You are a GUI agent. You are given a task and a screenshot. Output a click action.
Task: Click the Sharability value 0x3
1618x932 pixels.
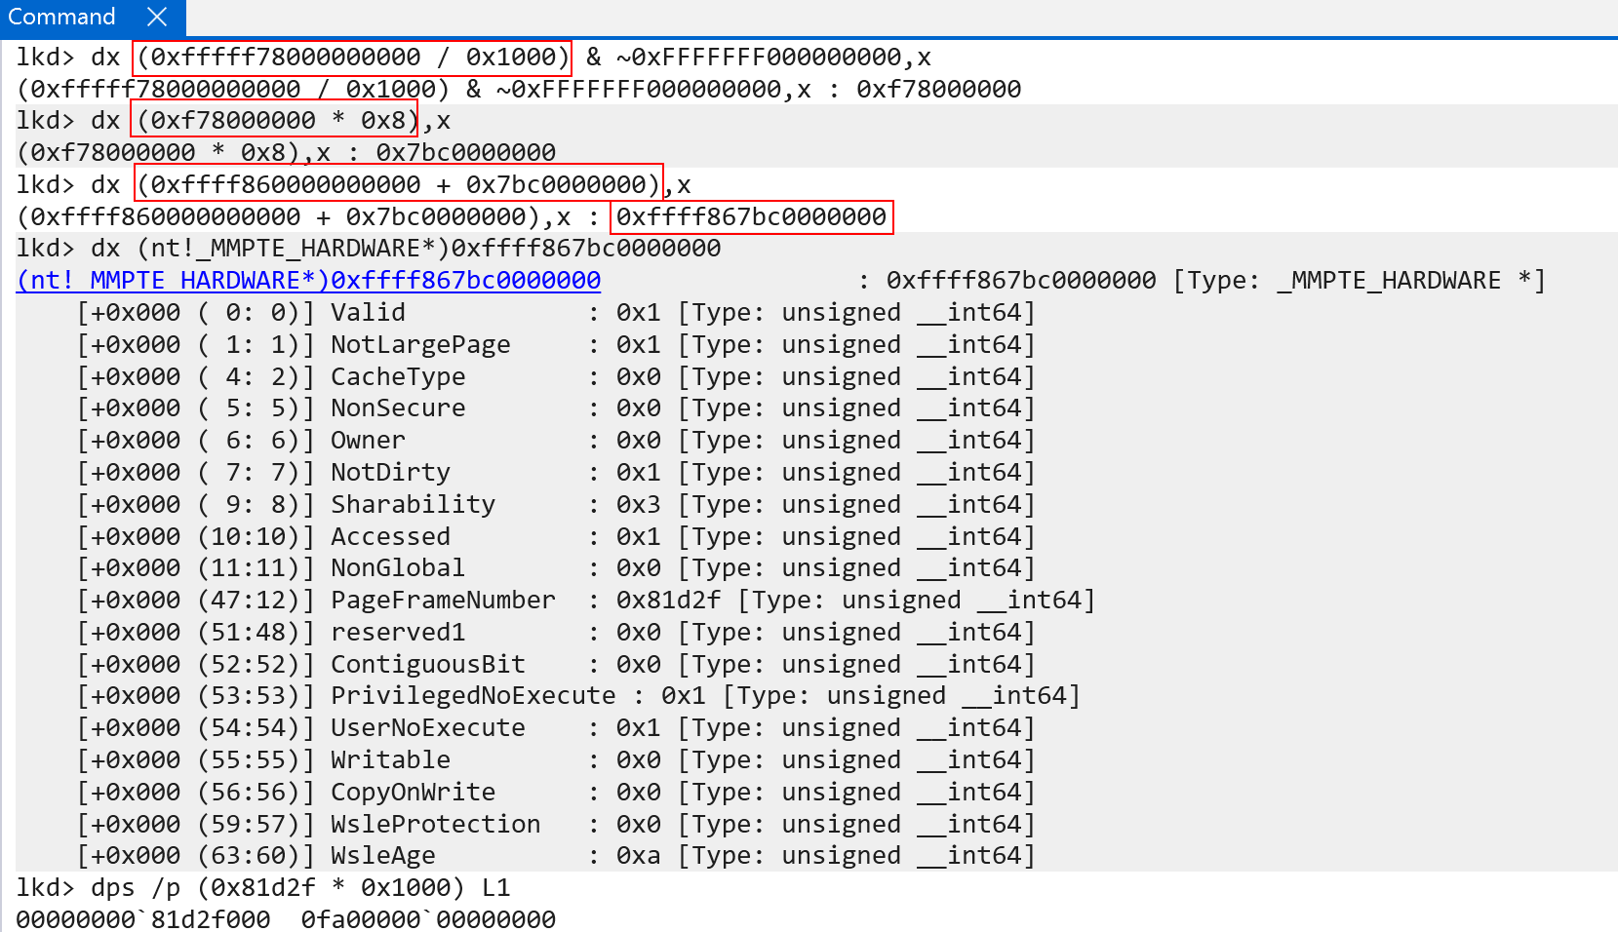pos(638,505)
